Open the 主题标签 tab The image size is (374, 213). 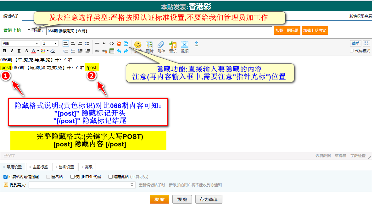[x=39, y=167]
